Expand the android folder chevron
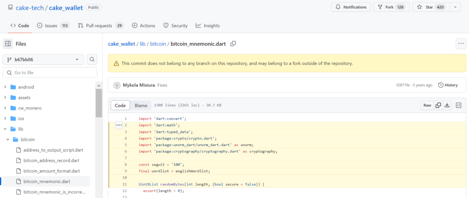The width and height of the screenshot is (469, 198). [x=5, y=87]
